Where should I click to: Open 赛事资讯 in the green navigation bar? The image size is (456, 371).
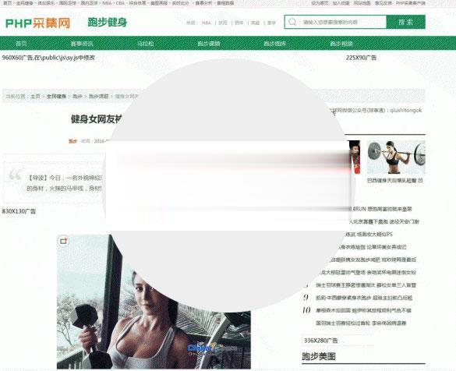click(82, 44)
